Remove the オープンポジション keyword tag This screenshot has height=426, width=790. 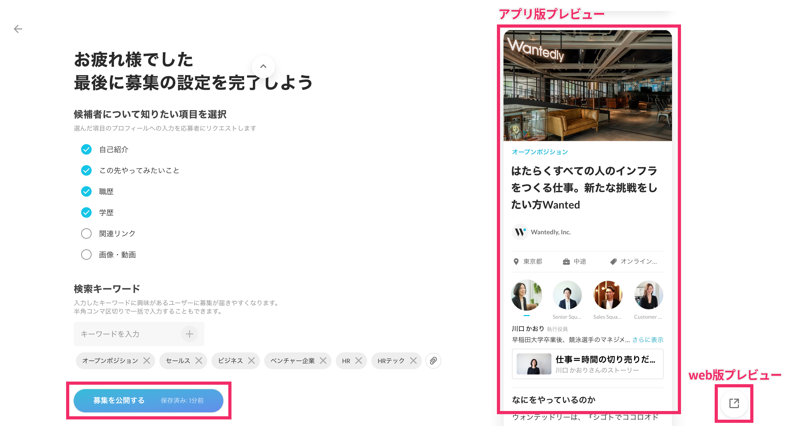tap(147, 361)
